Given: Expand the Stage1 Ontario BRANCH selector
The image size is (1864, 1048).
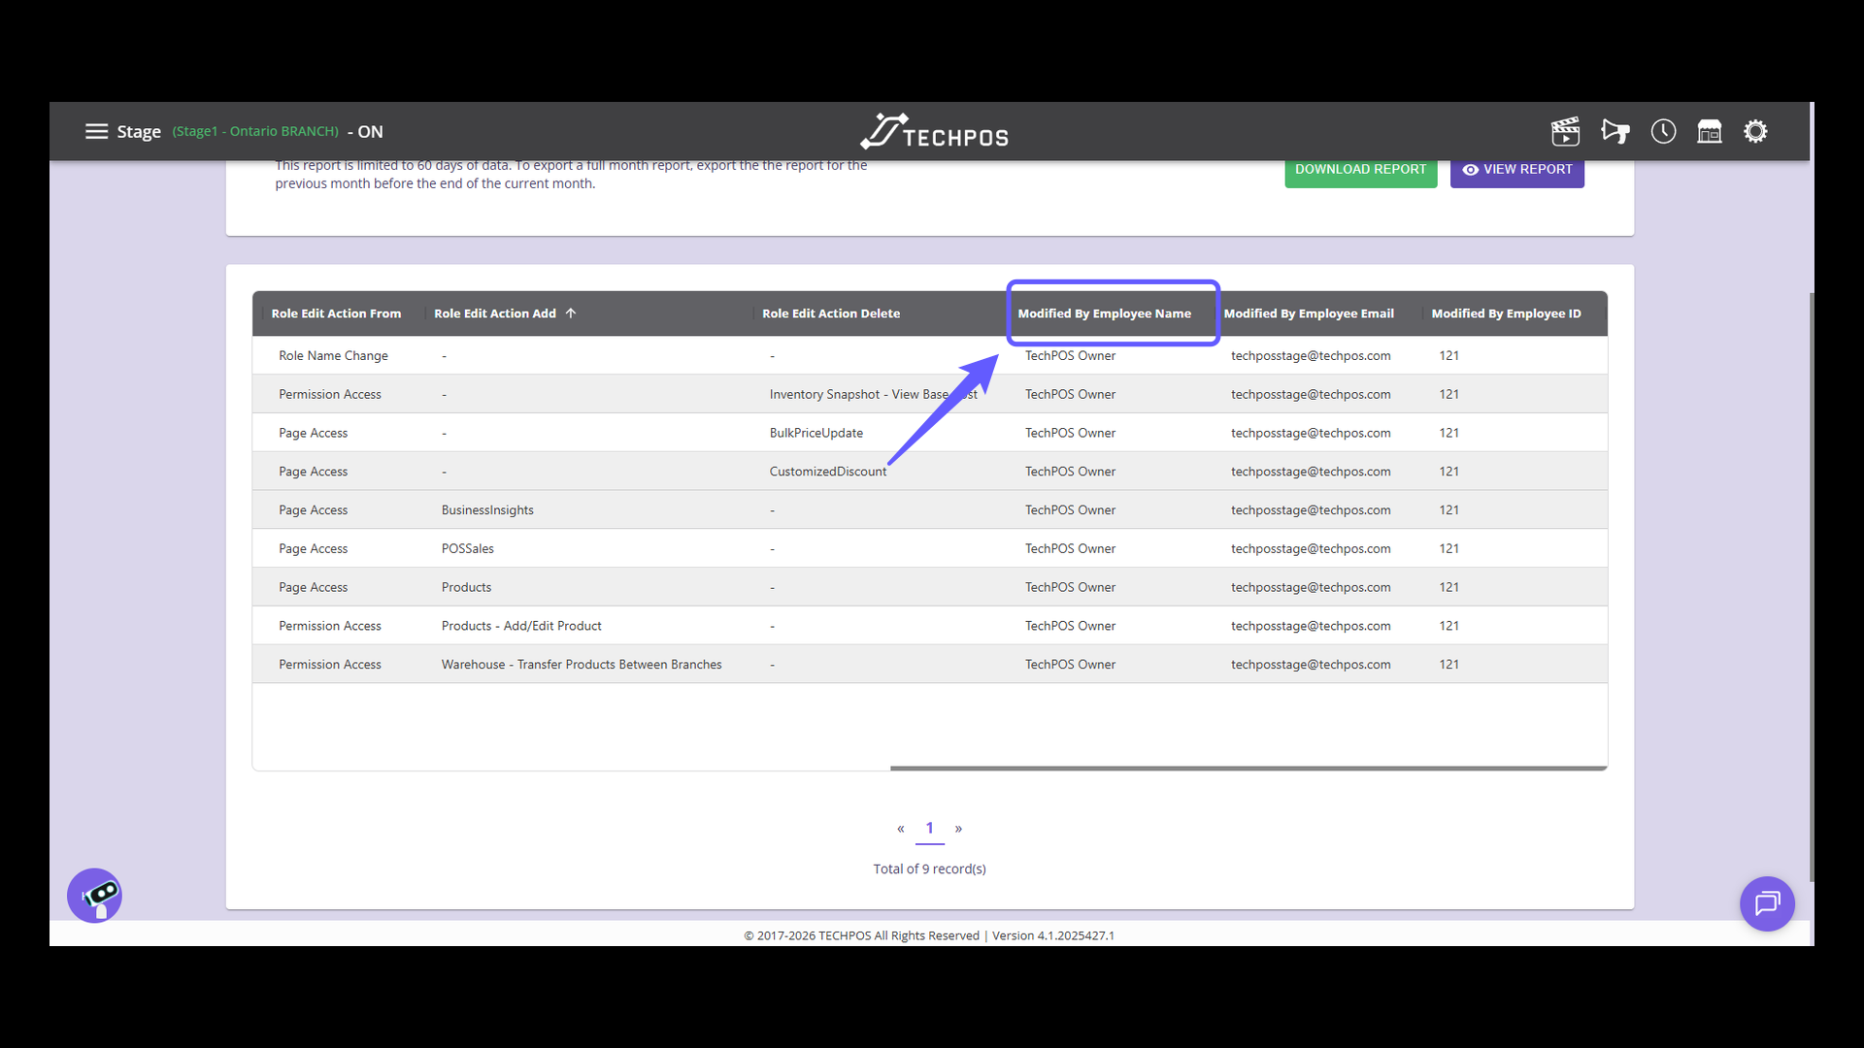Looking at the screenshot, I should point(255,131).
